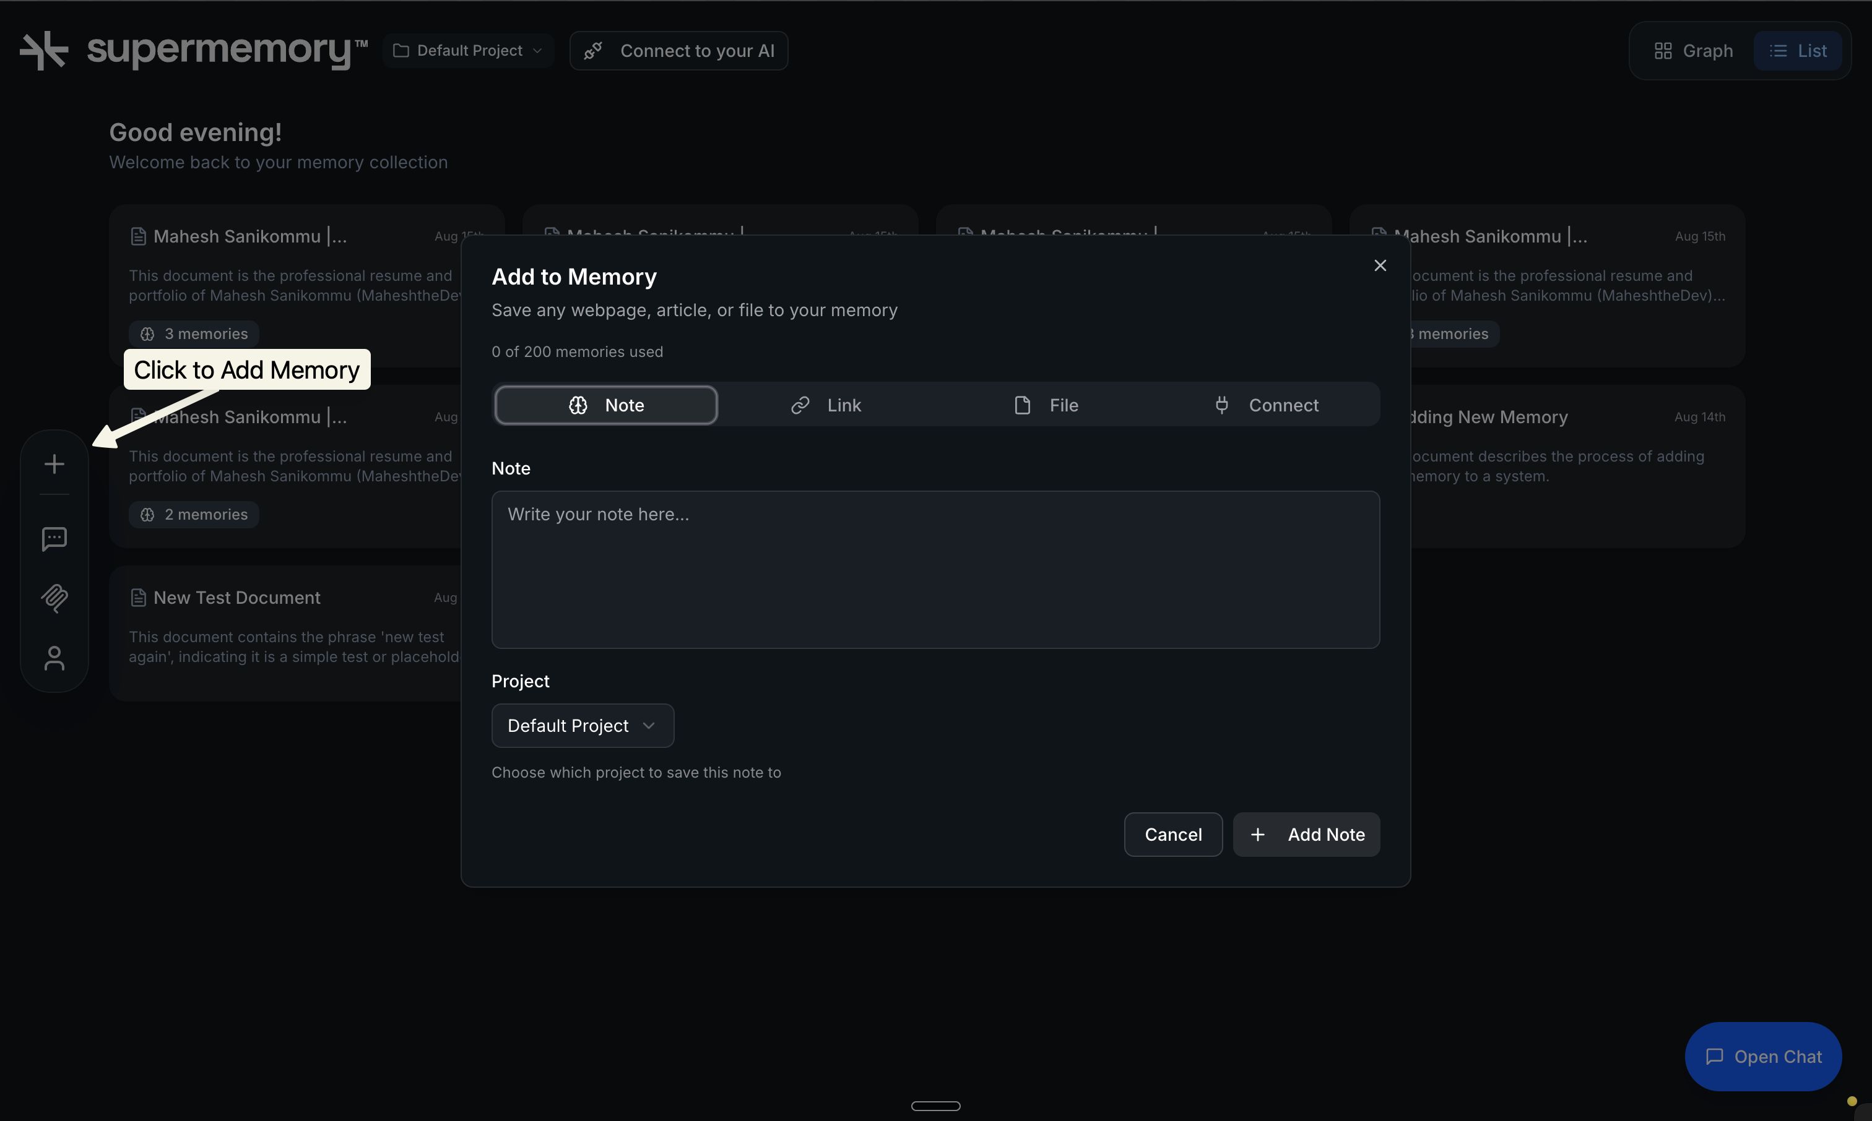Click the supermemory logo icon
The image size is (1872, 1121).
(x=44, y=51)
